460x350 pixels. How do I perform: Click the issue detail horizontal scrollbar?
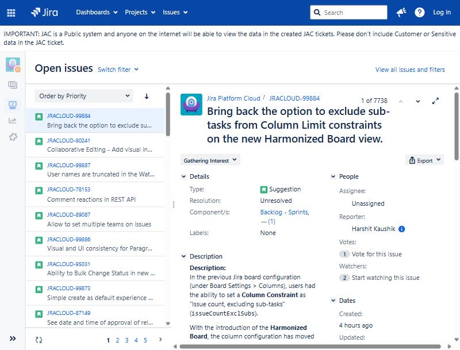pyautogui.click(x=310, y=347)
